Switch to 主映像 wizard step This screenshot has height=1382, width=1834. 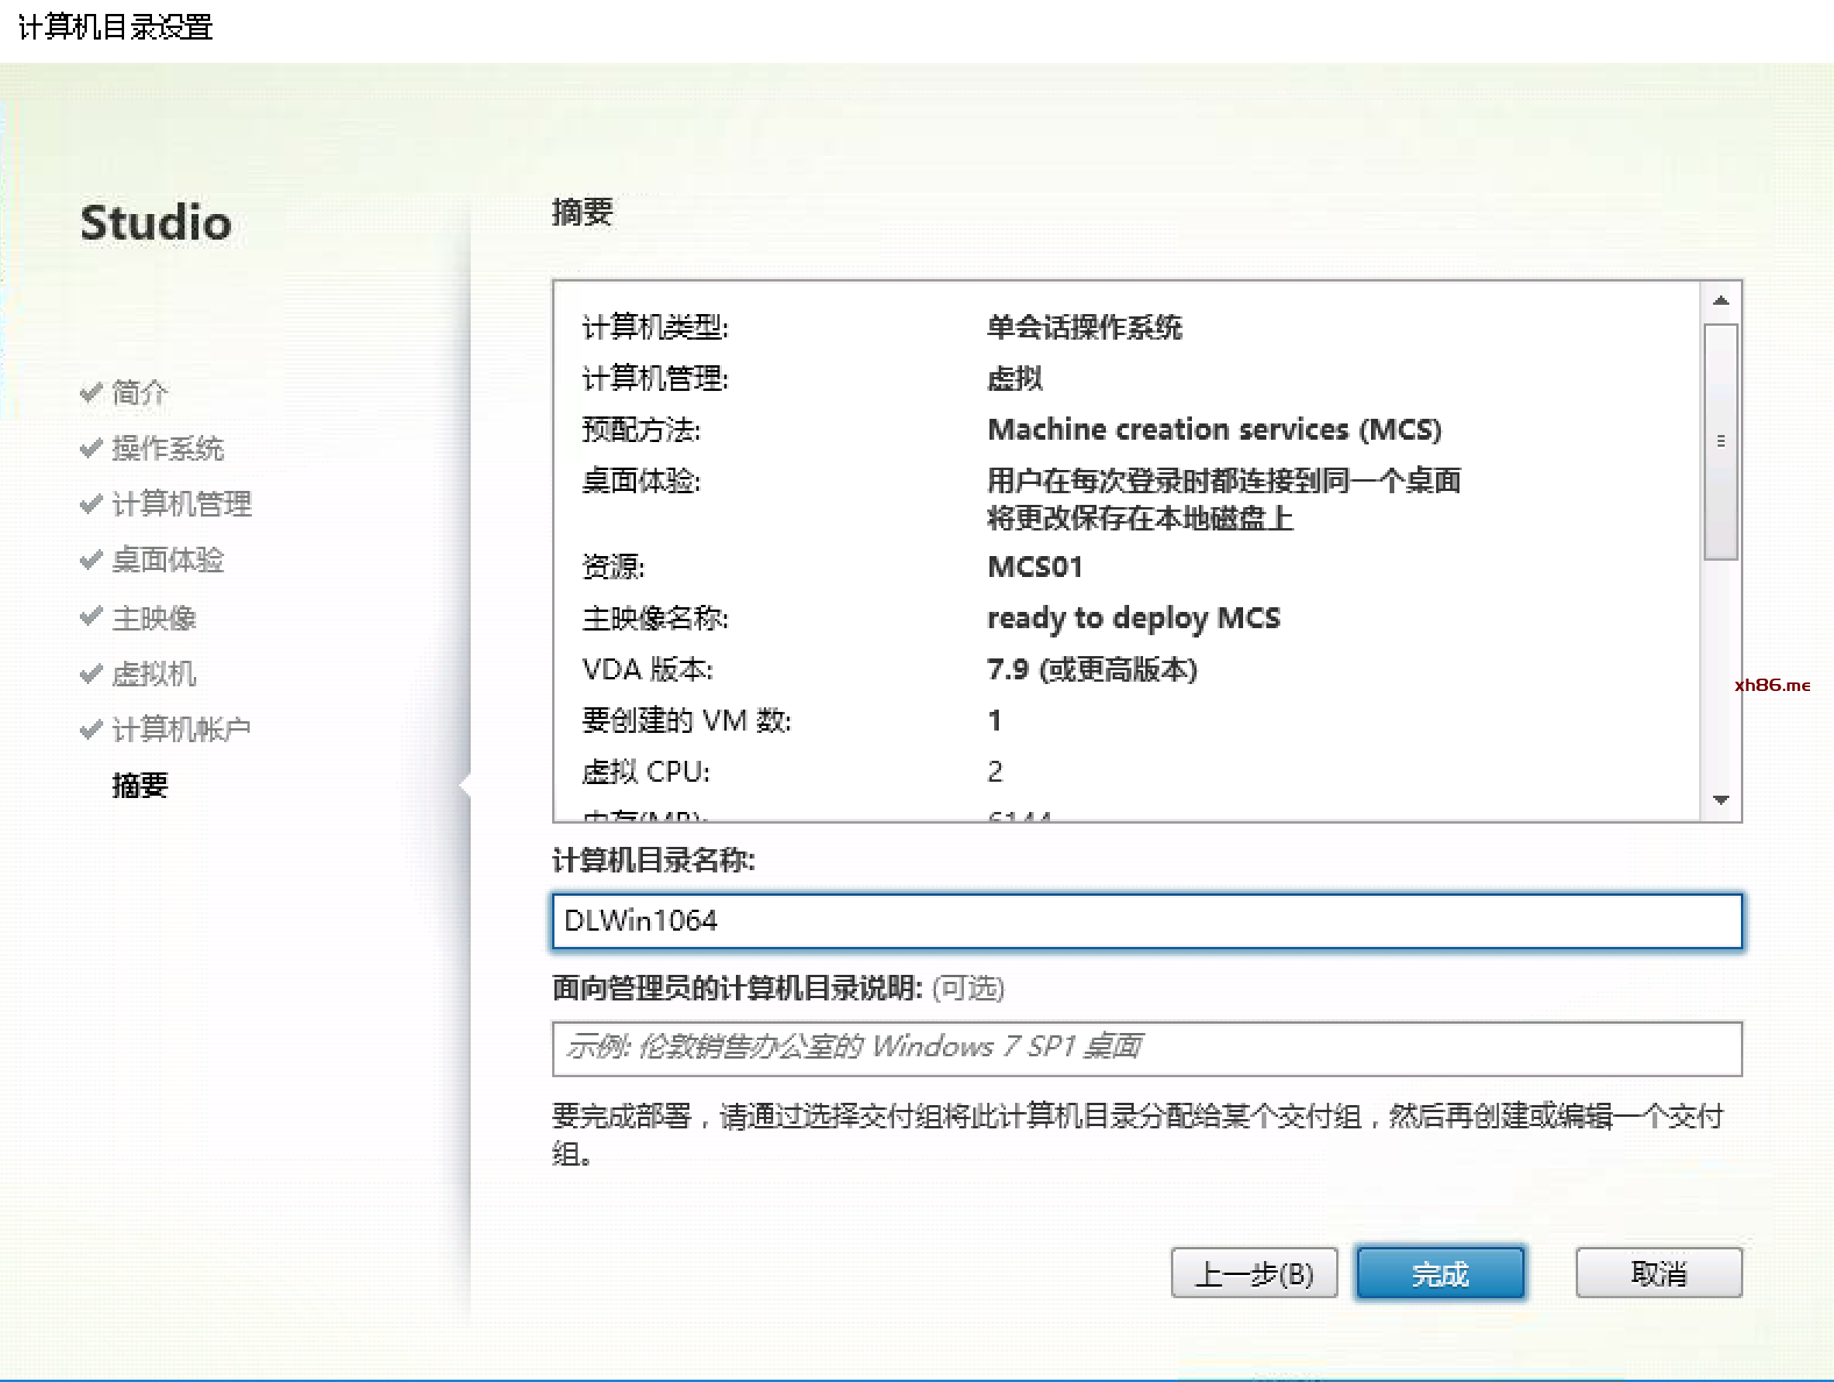(x=154, y=617)
